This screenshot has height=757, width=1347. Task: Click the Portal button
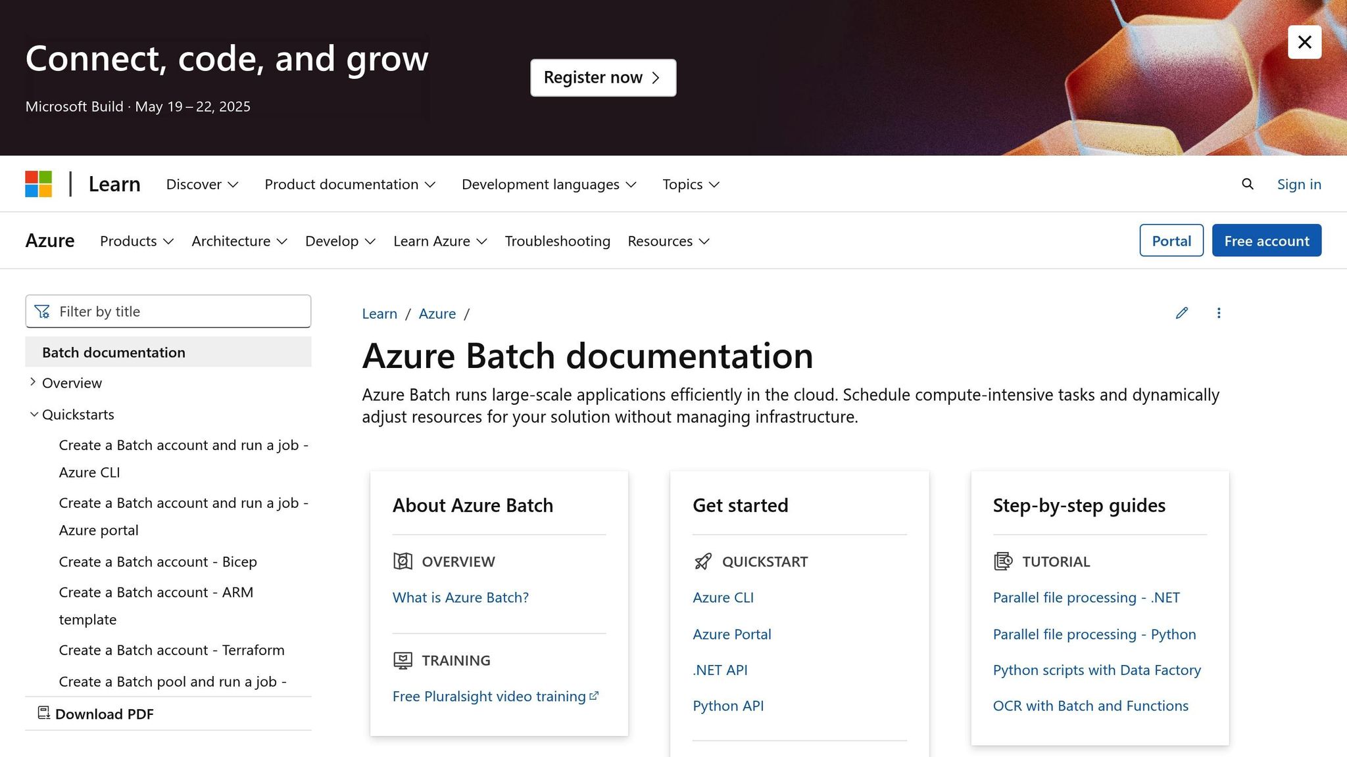1171,241
